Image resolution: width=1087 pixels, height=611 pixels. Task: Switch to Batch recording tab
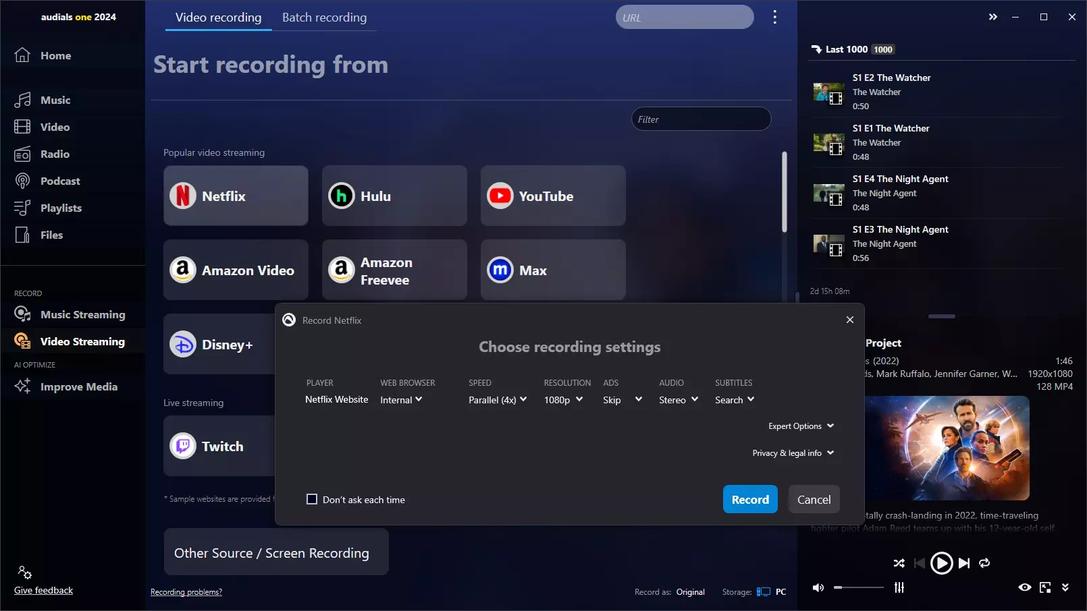coord(324,18)
